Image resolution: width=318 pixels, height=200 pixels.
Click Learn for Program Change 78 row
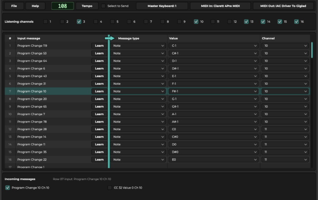pyautogui.click(x=99, y=122)
